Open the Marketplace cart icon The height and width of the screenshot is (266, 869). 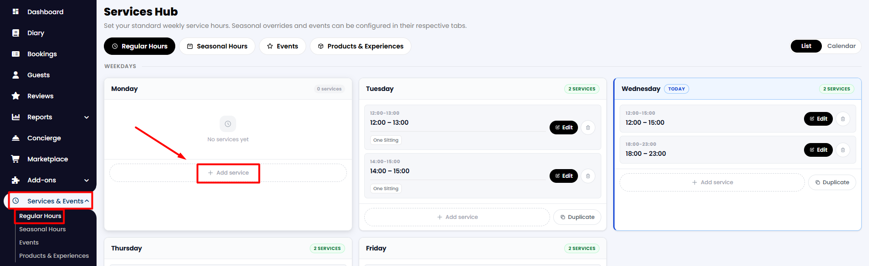[16, 159]
